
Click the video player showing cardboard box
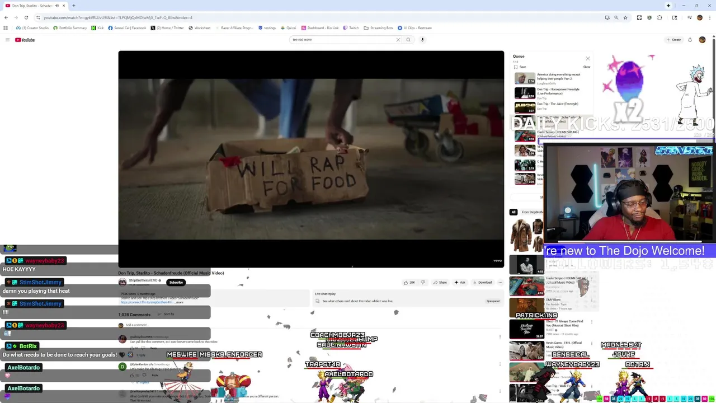pyautogui.click(x=311, y=160)
